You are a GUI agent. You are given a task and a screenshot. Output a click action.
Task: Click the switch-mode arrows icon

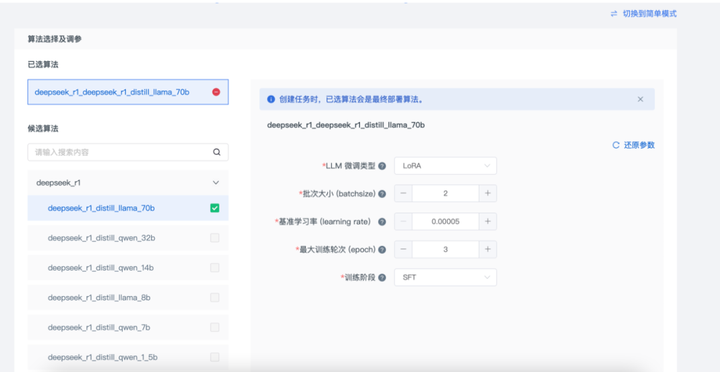click(614, 14)
